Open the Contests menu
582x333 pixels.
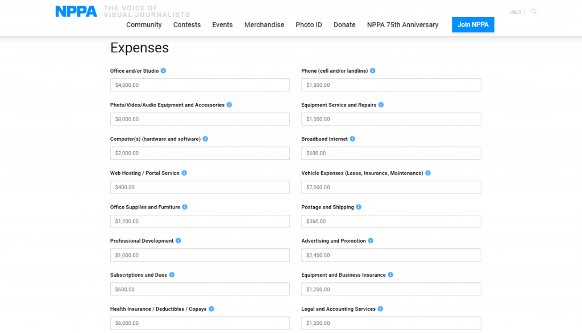click(x=187, y=25)
